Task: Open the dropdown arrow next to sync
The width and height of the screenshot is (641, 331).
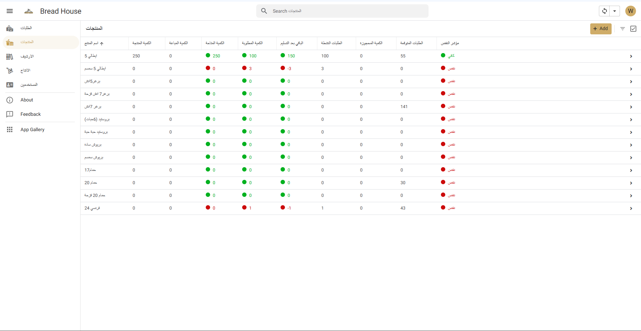Action: [614, 11]
